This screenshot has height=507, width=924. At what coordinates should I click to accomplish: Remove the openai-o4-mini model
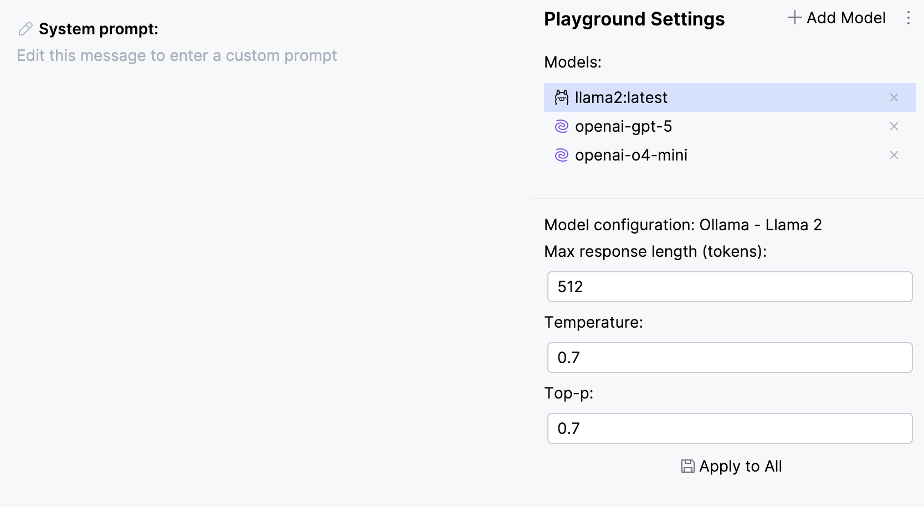click(894, 155)
